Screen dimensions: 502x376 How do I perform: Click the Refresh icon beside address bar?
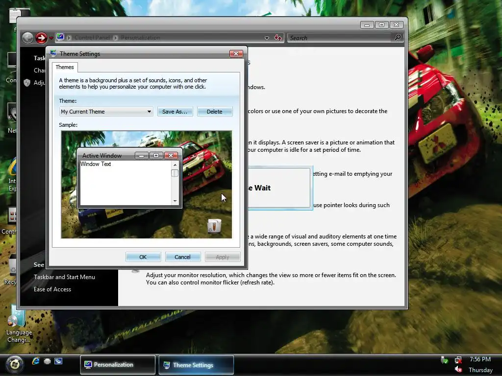tap(278, 38)
